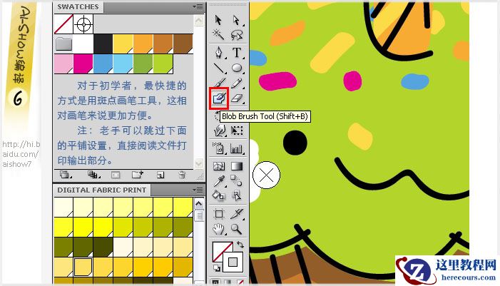Choose the Free Transform tool
This screenshot has width=500, height=286.
(x=237, y=131)
